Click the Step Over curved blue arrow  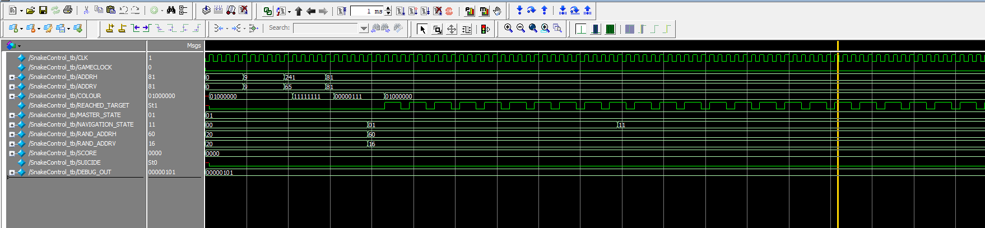tap(532, 10)
